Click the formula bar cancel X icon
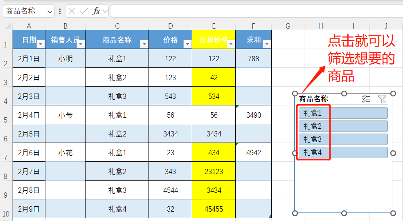Image resolution: width=403 pixels, height=221 pixels. click(x=72, y=11)
